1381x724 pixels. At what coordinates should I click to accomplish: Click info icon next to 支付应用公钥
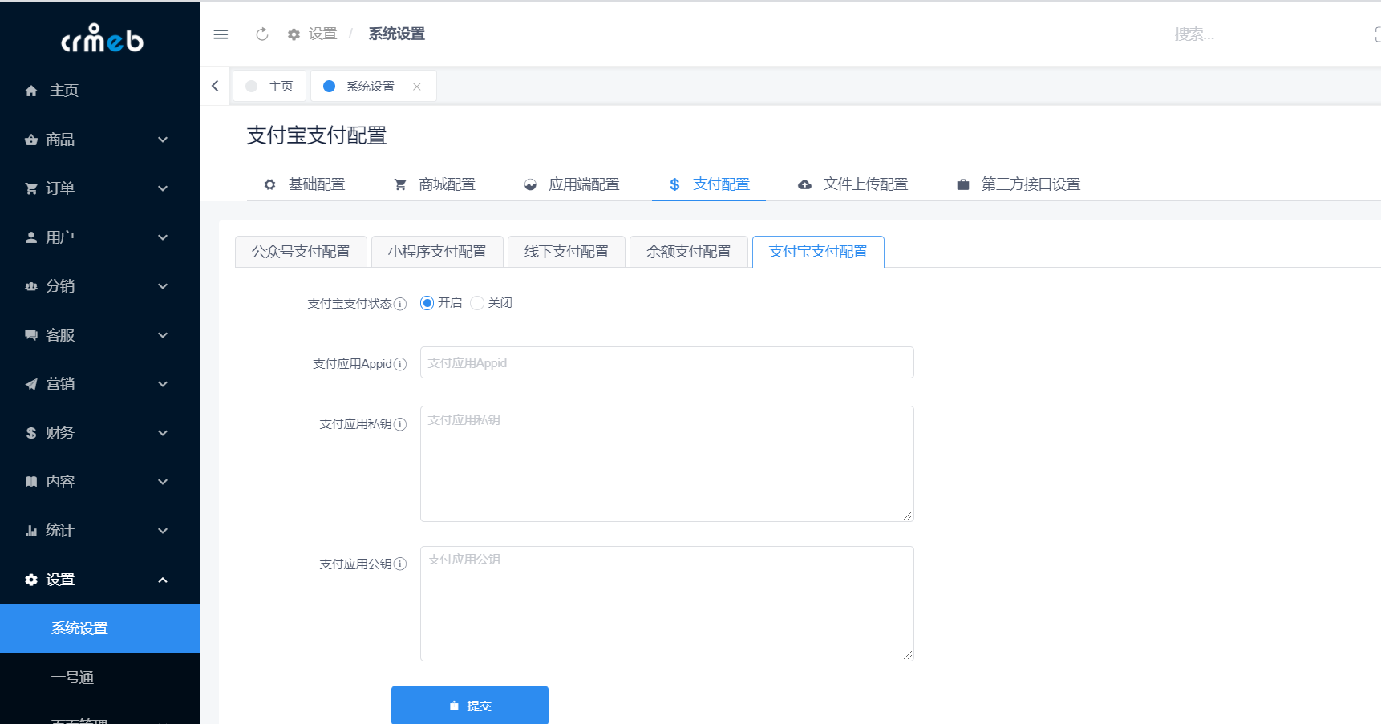400,564
